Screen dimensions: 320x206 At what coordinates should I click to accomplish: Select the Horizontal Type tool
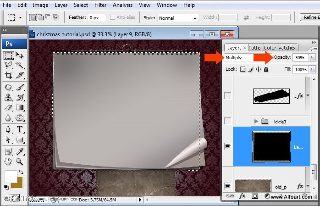point(20,129)
